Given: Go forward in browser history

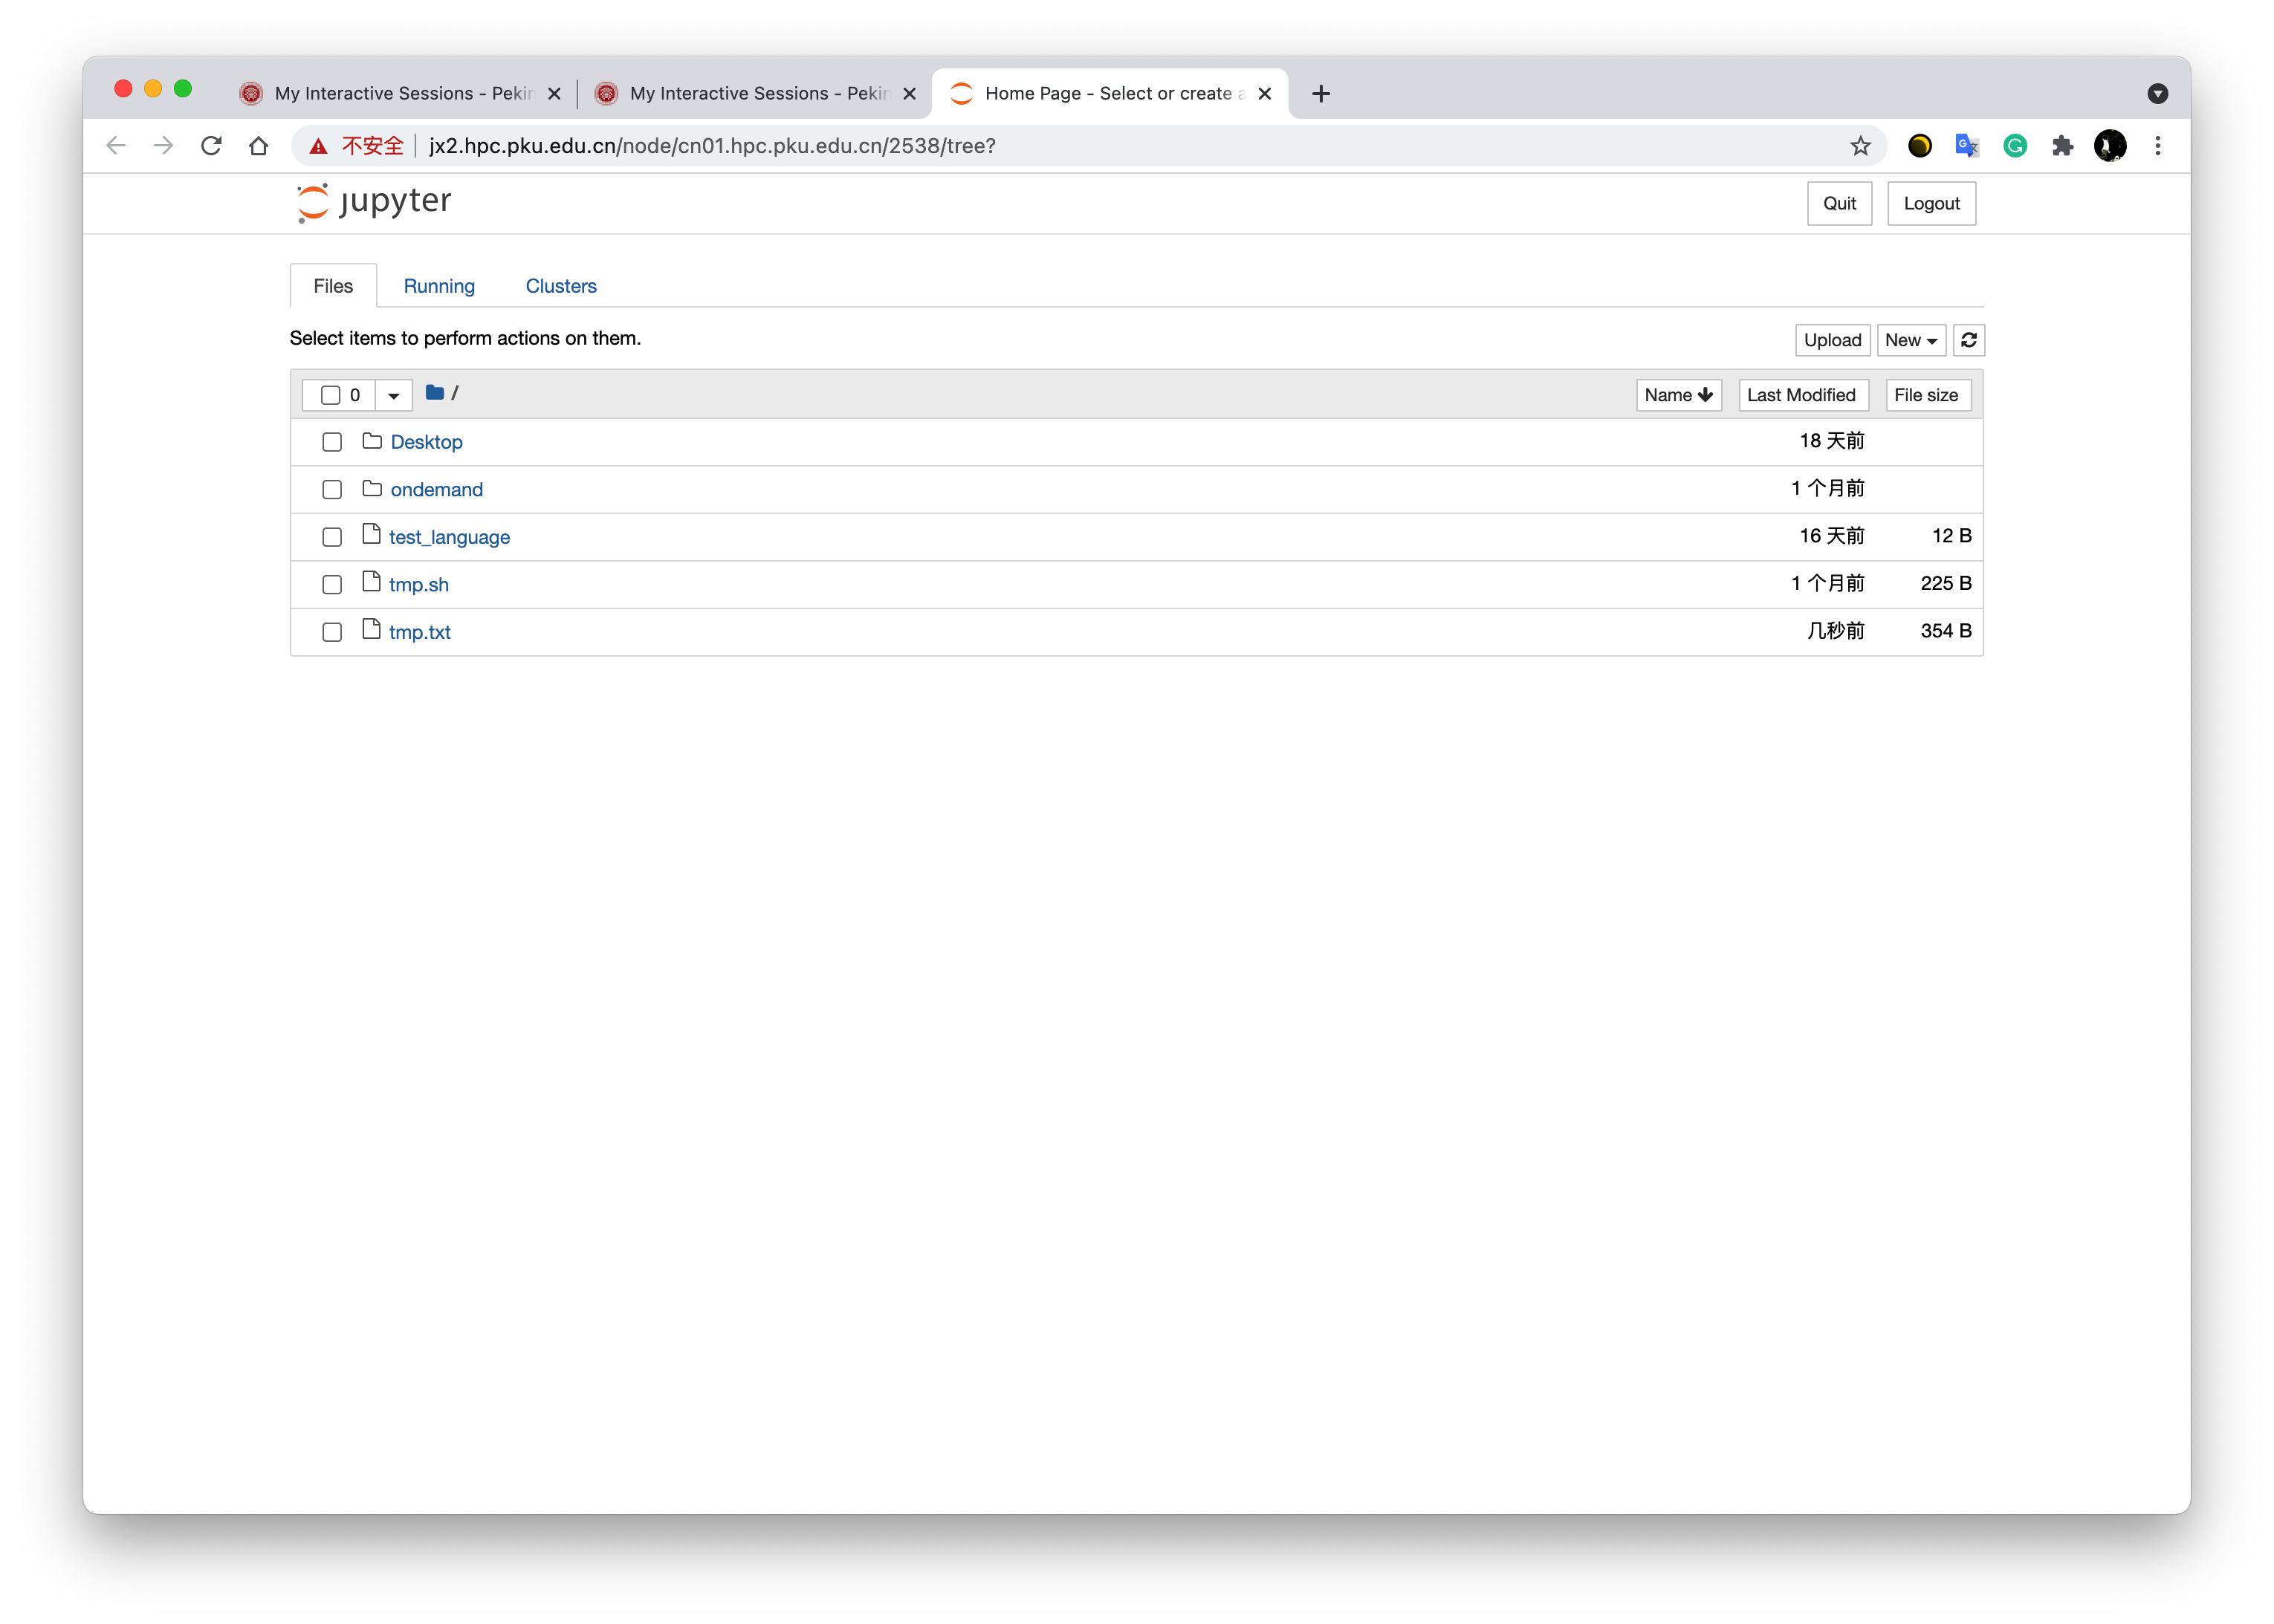Looking at the screenshot, I should click(163, 146).
